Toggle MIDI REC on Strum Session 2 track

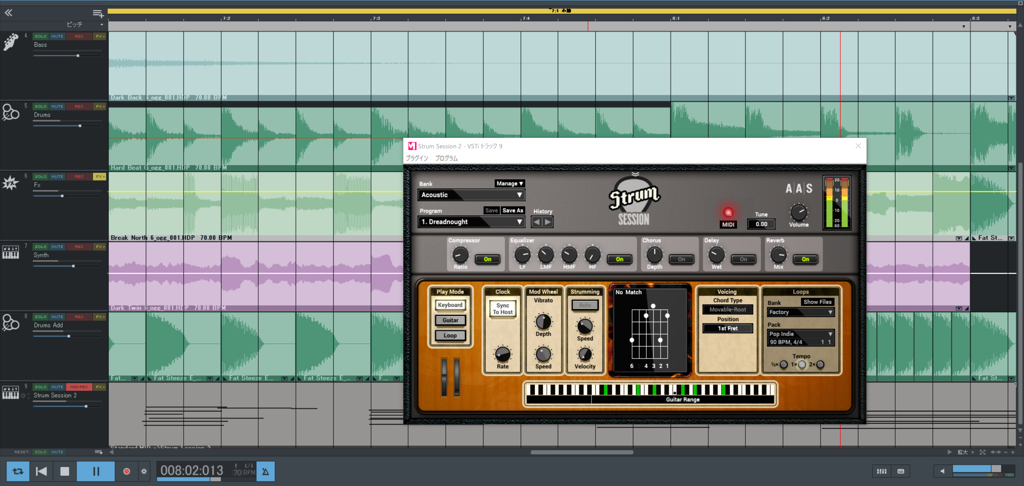coord(79,387)
